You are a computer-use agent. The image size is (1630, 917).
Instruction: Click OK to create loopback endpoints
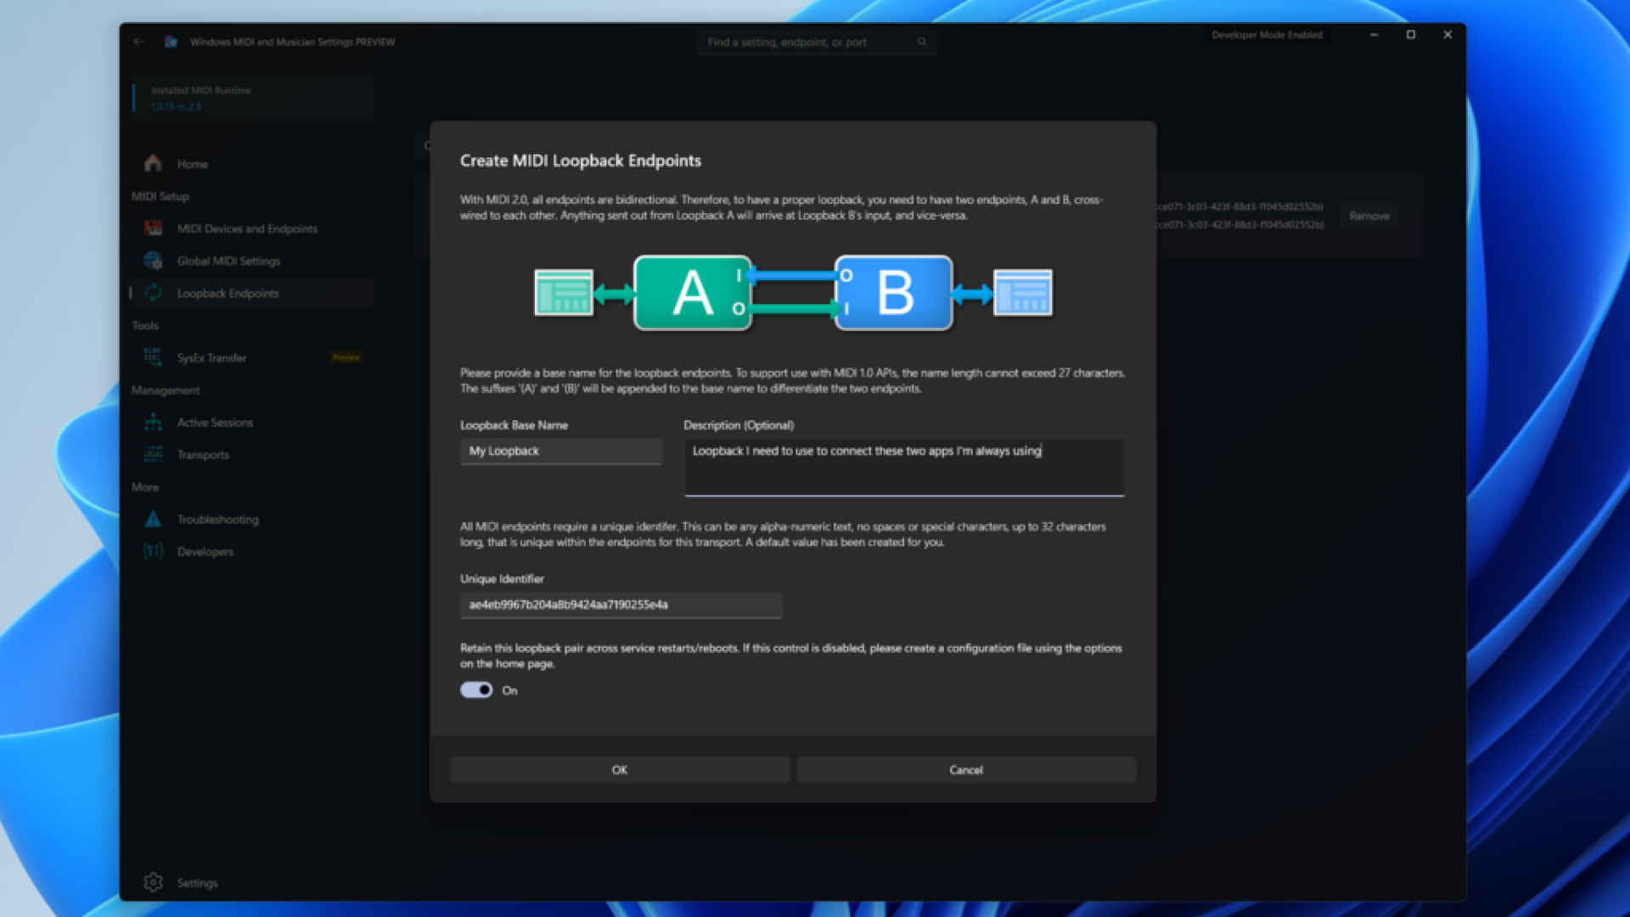coord(619,769)
